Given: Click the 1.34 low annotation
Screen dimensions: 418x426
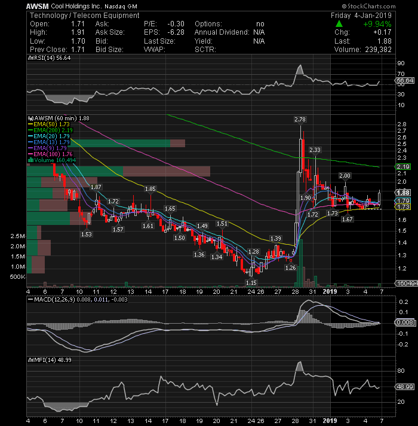Looking at the screenshot, I should coord(217,257).
